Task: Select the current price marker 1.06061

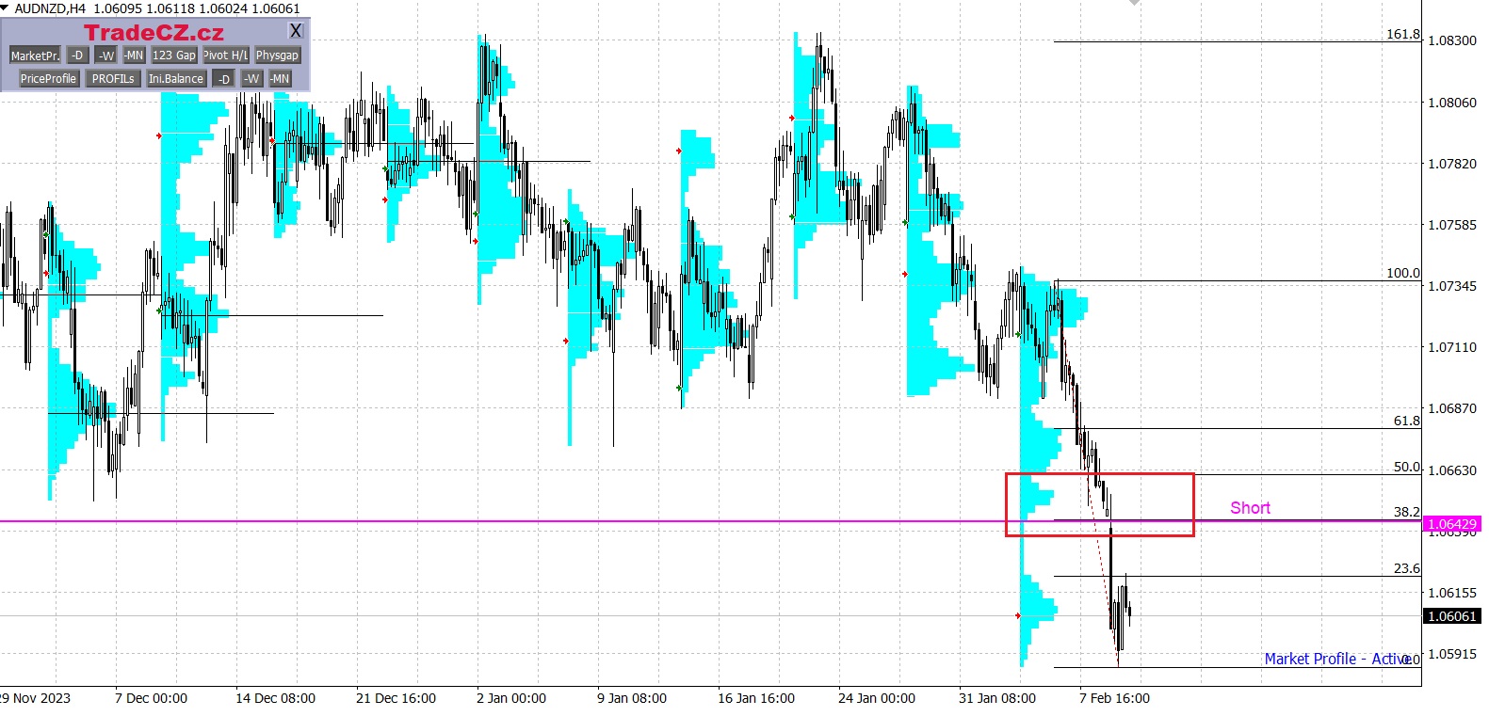Action: (x=1451, y=616)
